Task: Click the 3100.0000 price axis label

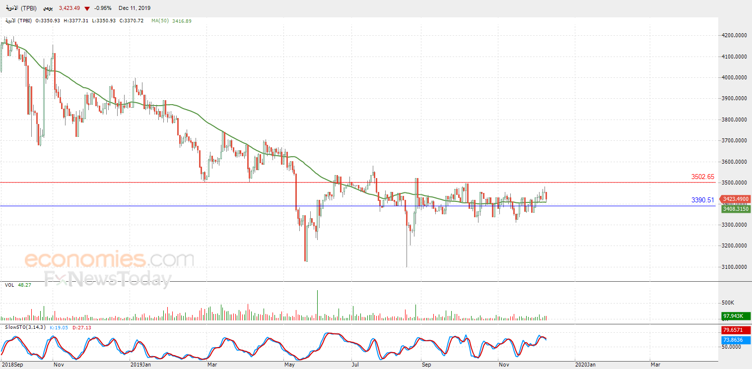Action: pyautogui.click(x=734, y=267)
